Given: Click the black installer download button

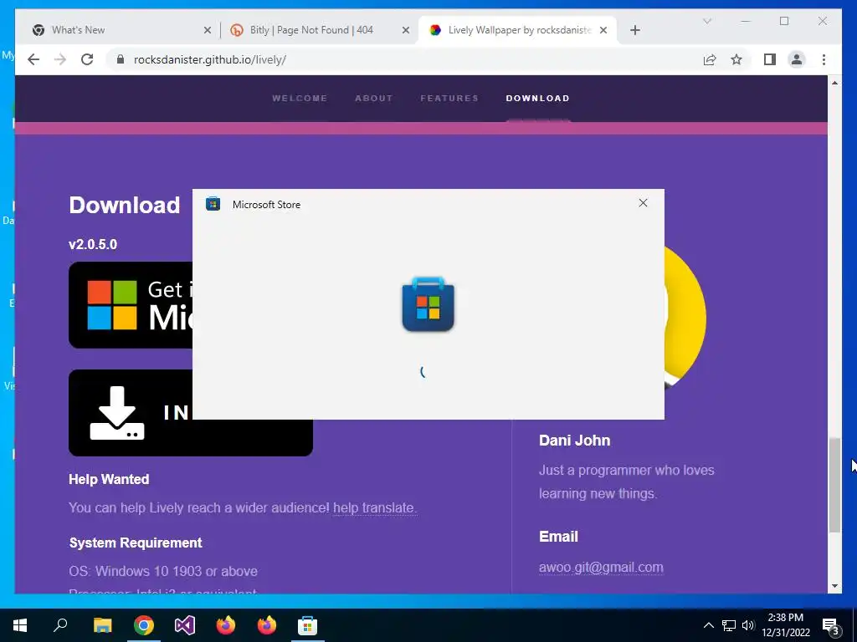Looking at the screenshot, I should point(191,437).
